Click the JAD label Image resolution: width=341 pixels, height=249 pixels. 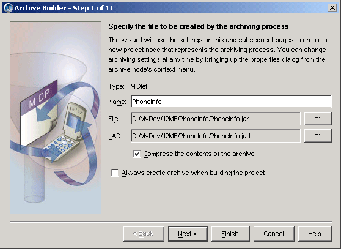(x=116, y=136)
